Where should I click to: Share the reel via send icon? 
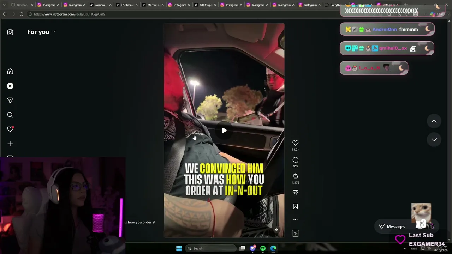pos(296,193)
